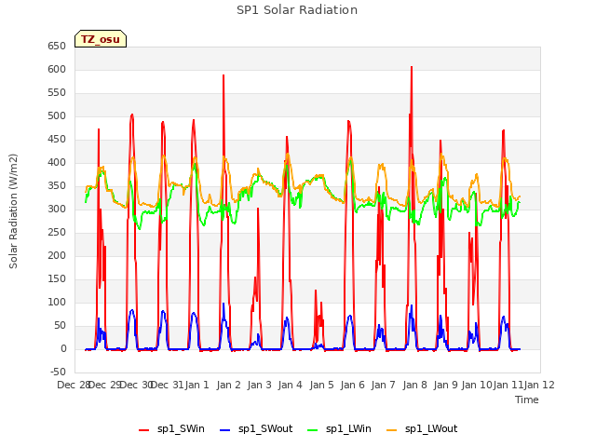Viewport: 596px width, 447px height.
Task: Click the Jan 3 x-axis label
Action: click(260, 385)
